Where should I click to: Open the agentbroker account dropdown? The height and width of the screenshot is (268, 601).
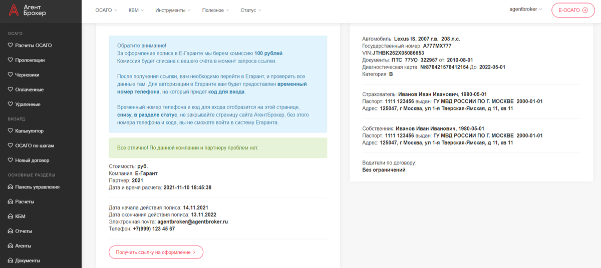[x=526, y=9]
